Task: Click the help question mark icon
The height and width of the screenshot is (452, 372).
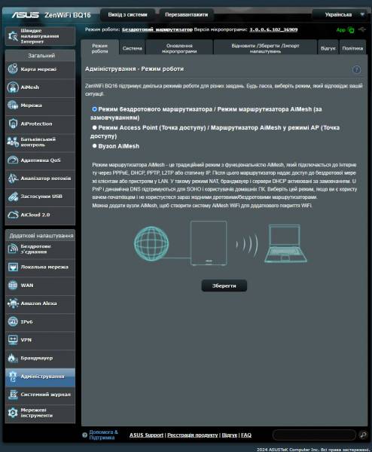Action: [x=356, y=69]
